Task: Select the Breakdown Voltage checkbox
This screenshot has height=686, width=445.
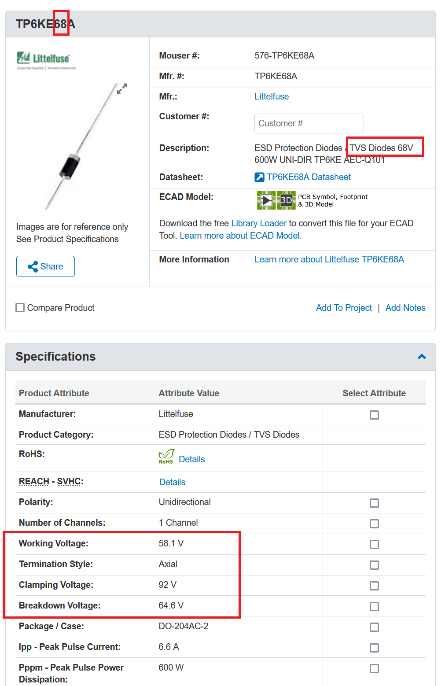Action: coord(374,606)
